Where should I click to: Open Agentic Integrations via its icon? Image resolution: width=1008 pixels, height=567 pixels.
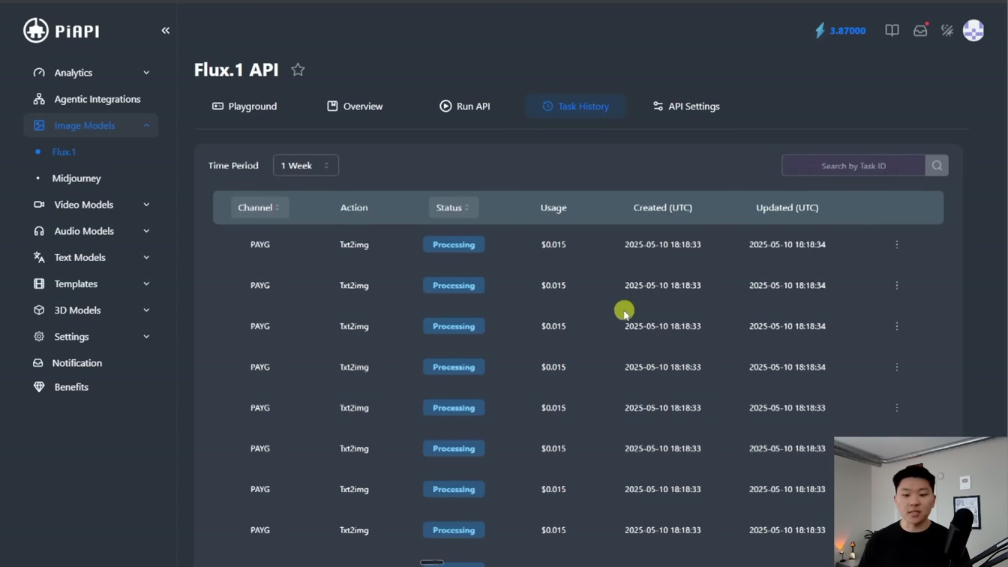pos(39,99)
